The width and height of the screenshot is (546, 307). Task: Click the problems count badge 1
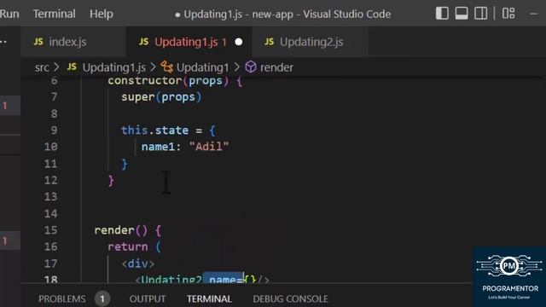[x=102, y=298]
